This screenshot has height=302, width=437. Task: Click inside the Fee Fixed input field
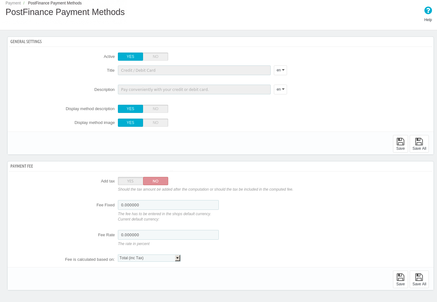tap(168, 205)
